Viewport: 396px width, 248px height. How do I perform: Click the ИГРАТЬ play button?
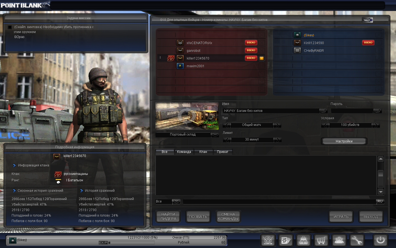[341, 217]
